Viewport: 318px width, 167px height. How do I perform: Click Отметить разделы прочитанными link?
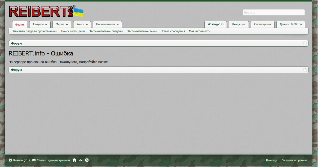click(34, 31)
